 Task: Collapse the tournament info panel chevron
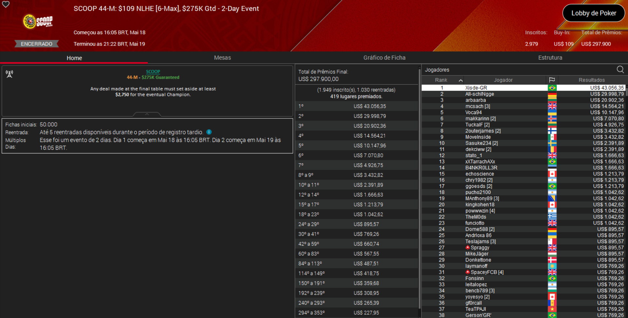[x=147, y=114]
